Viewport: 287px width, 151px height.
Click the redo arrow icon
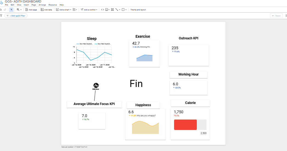[x=5, y=10]
